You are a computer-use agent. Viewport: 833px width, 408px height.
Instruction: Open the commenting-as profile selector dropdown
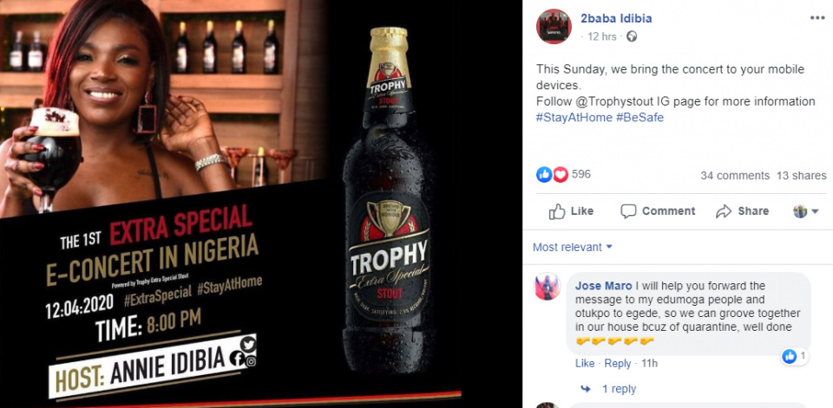pos(806,211)
